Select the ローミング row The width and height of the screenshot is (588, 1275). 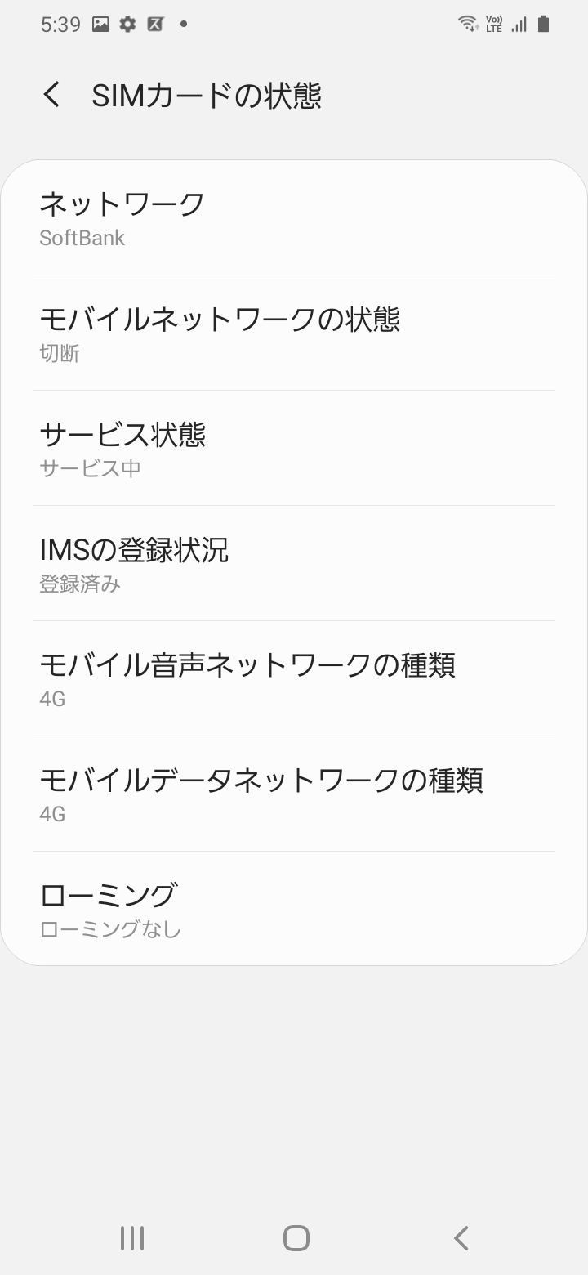click(x=294, y=910)
